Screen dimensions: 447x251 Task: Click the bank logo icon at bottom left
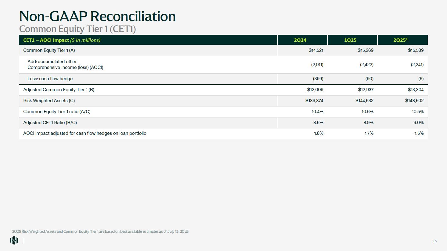tap(14, 240)
